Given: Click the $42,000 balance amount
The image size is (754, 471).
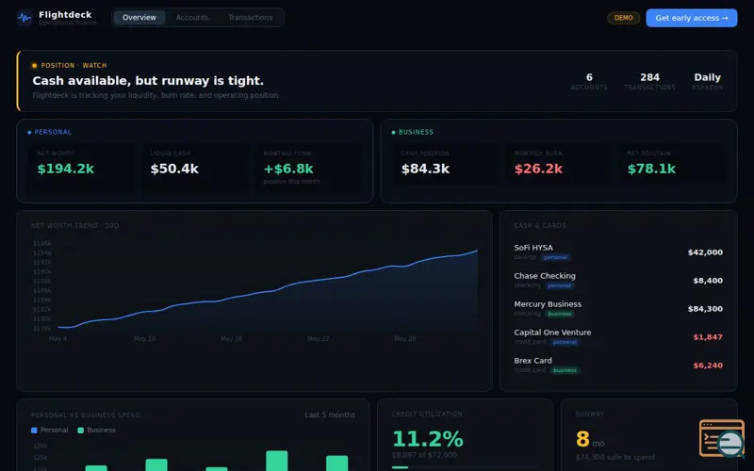Looking at the screenshot, I should pyautogui.click(x=705, y=252).
